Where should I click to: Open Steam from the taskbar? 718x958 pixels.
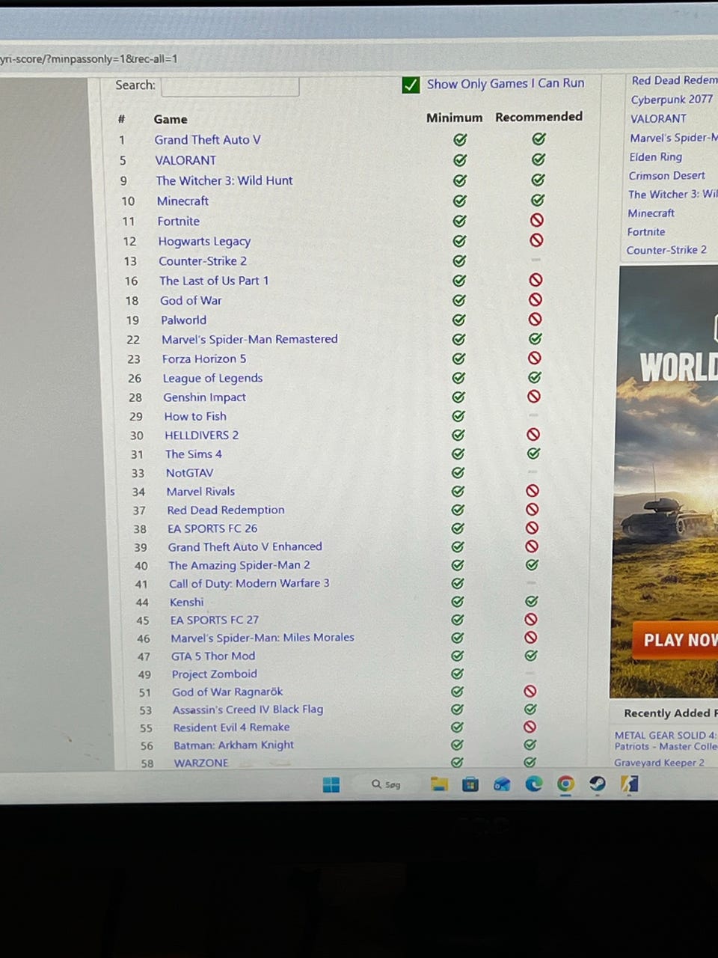(x=597, y=784)
